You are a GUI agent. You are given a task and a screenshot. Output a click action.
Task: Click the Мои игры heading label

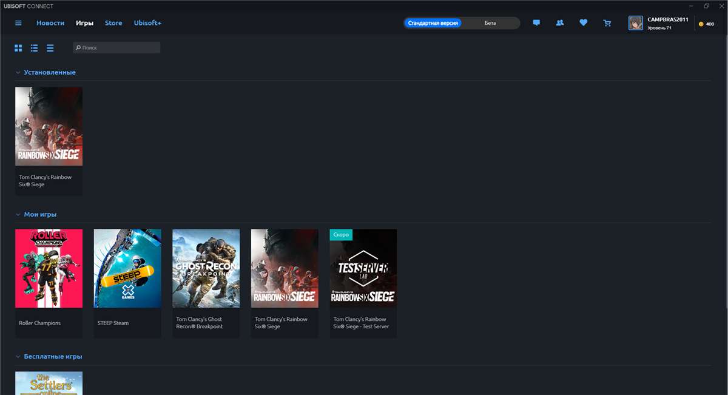click(x=40, y=214)
